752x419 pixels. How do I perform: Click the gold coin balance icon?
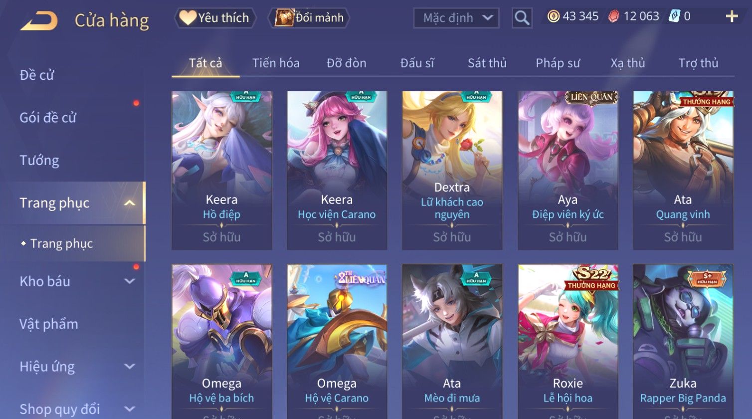pyautogui.click(x=553, y=16)
